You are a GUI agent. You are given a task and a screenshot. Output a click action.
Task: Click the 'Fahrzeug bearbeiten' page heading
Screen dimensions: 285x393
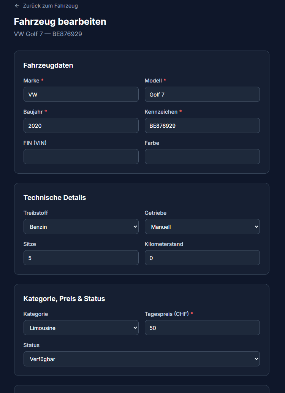tap(60, 22)
